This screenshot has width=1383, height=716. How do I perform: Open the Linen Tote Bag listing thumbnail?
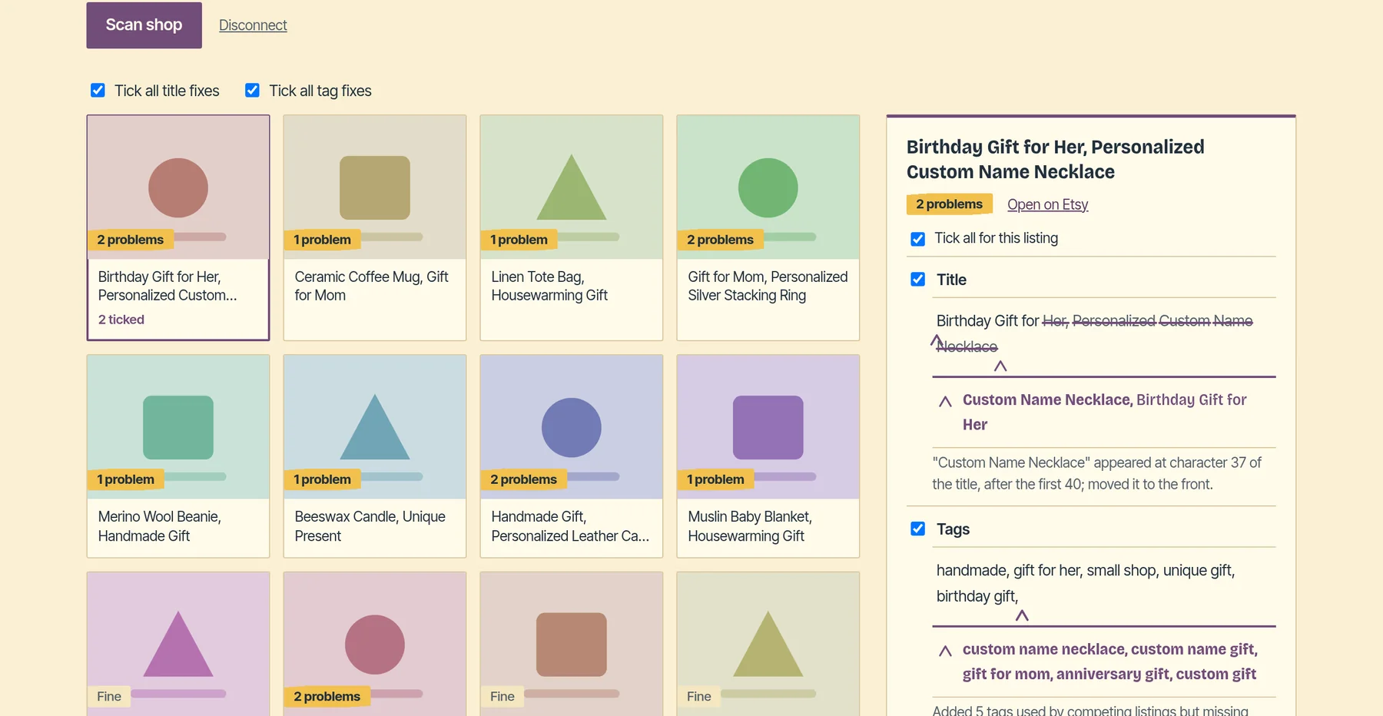pyautogui.click(x=572, y=187)
